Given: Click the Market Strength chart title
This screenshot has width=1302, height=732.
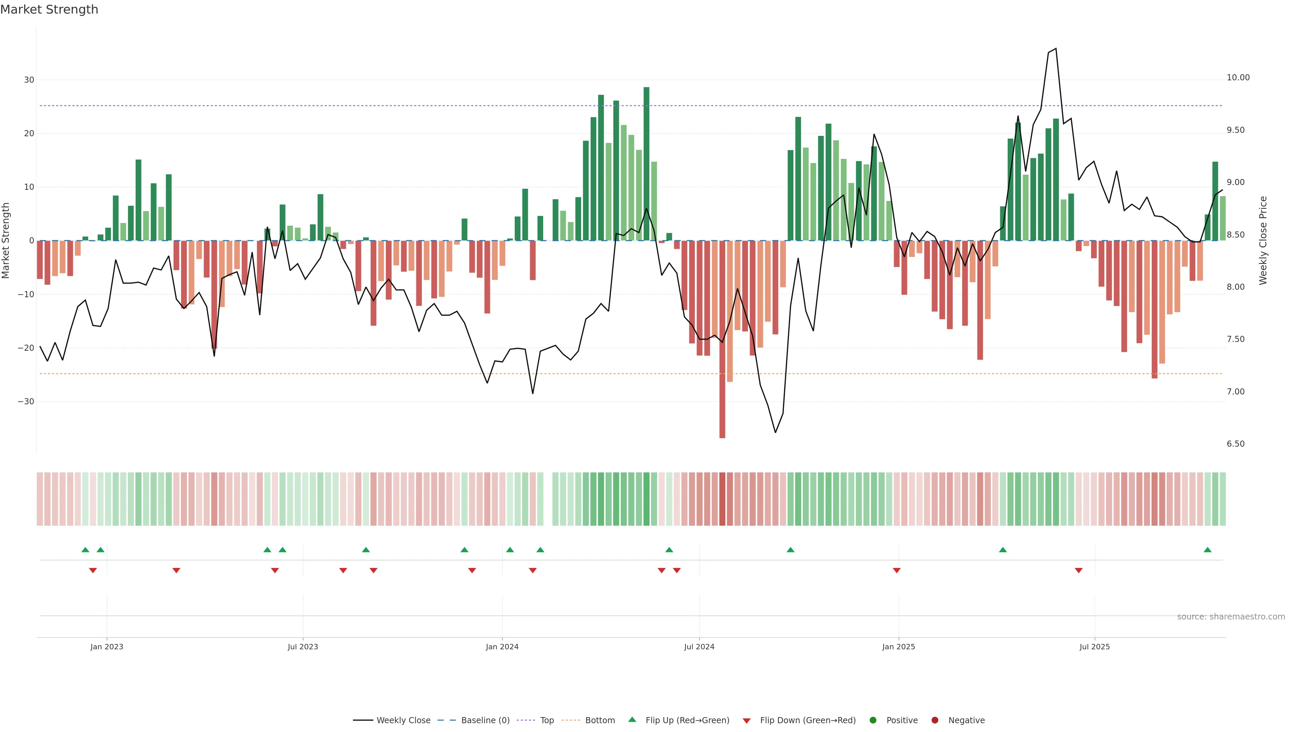Looking at the screenshot, I should point(49,9).
